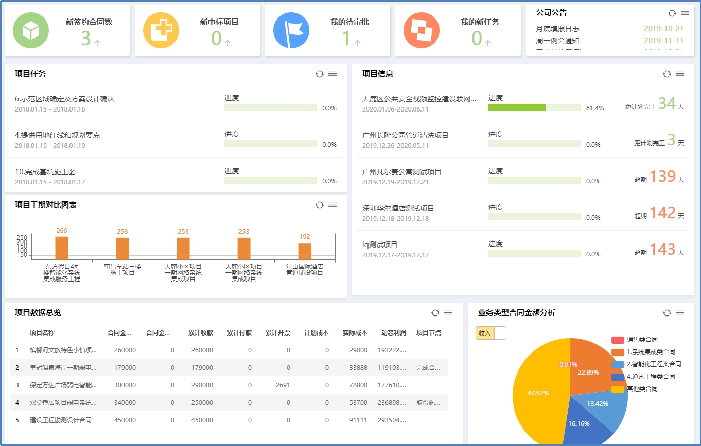
Task: Click the orange square icon for 我的新任务
Action: click(x=422, y=30)
